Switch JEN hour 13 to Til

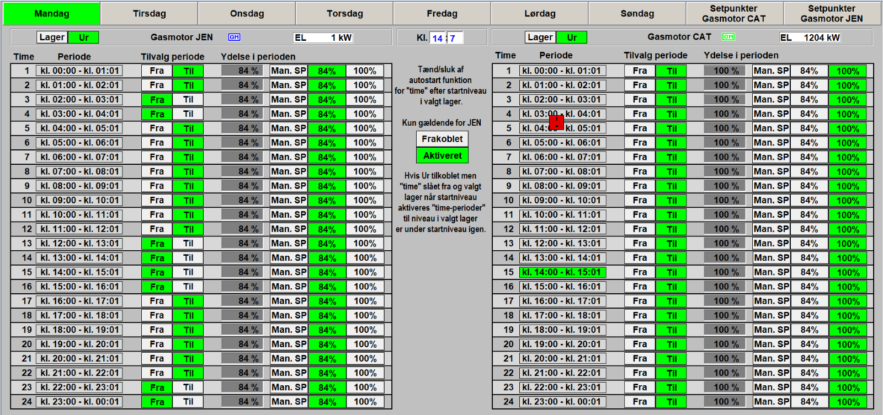click(x=188, y=244)
